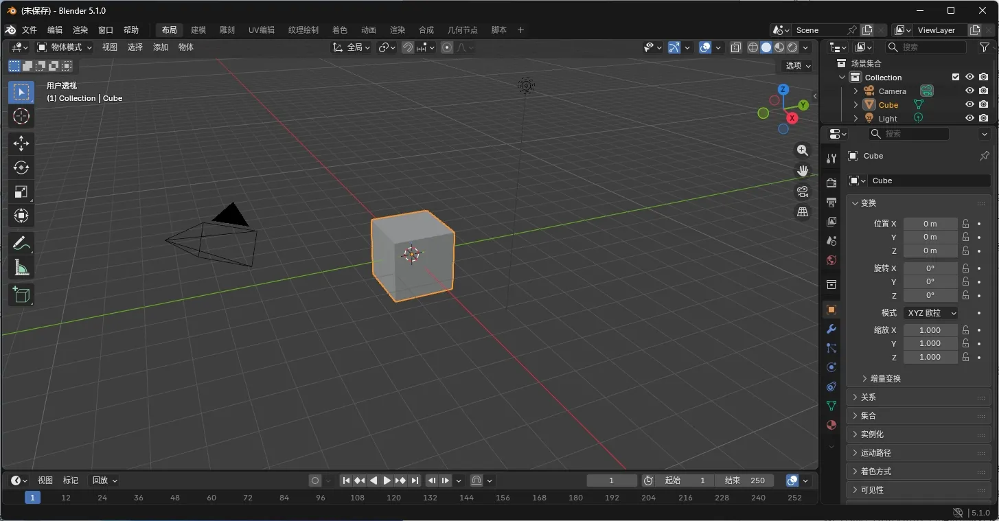Open Material properties in the sidebar

(x=831, y=425)
